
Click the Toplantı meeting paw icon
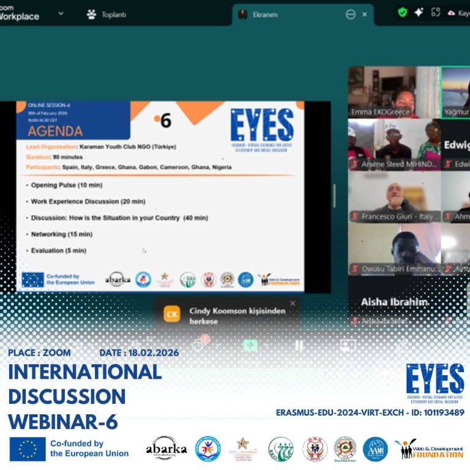[x=91, y=14]
